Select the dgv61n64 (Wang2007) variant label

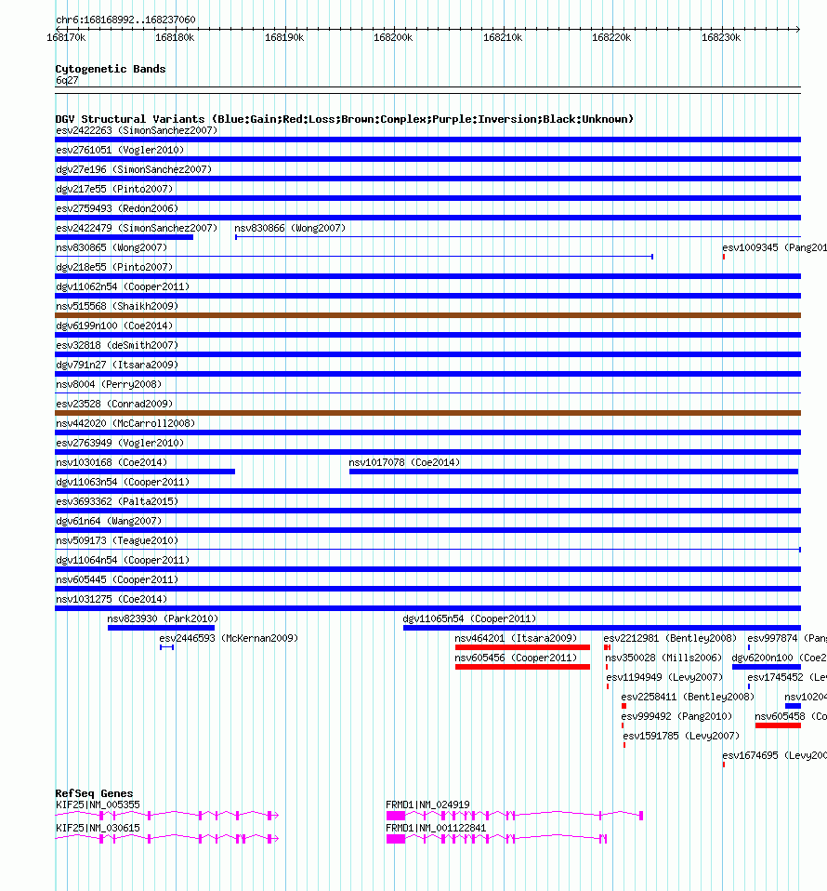coord(109,521)
